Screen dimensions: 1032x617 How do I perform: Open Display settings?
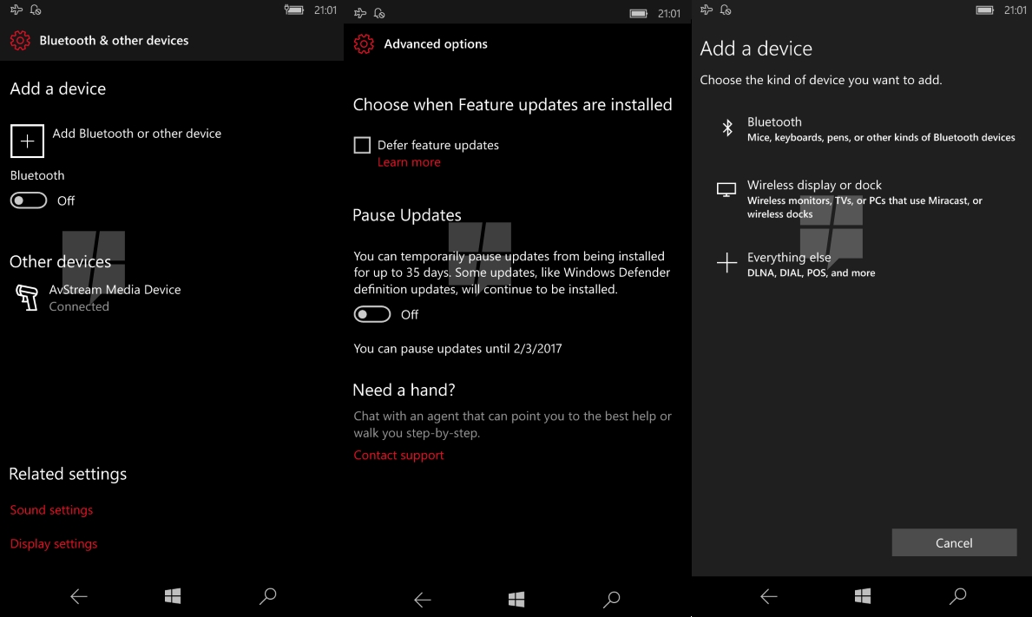[53, 543]
